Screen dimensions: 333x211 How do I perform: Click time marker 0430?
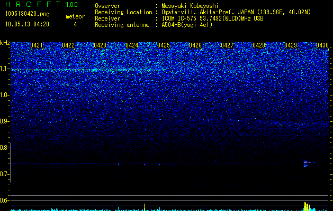(322, 45)
